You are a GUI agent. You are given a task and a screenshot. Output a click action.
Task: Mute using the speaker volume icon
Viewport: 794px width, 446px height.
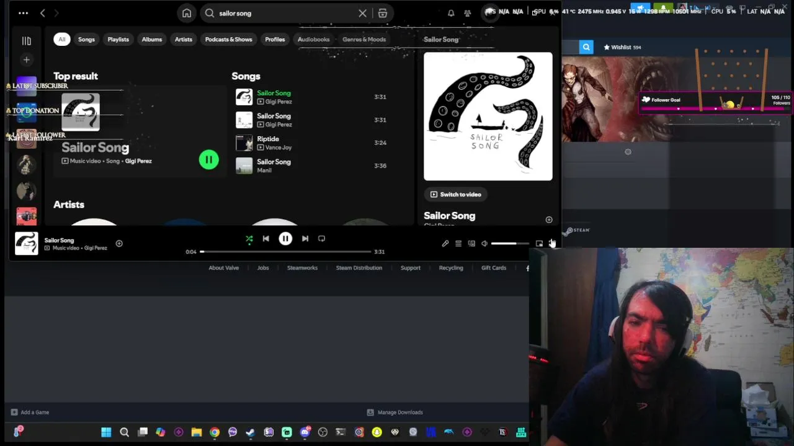tap(484, 243)
